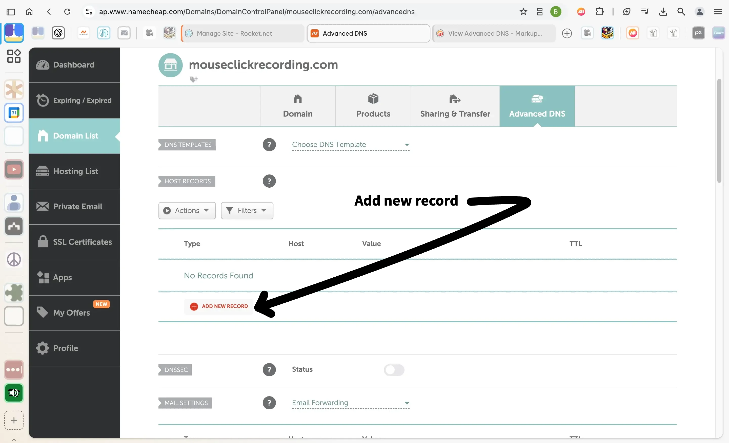Click the bookmark star in address bar
729x443 pixels.
point(523,12)
